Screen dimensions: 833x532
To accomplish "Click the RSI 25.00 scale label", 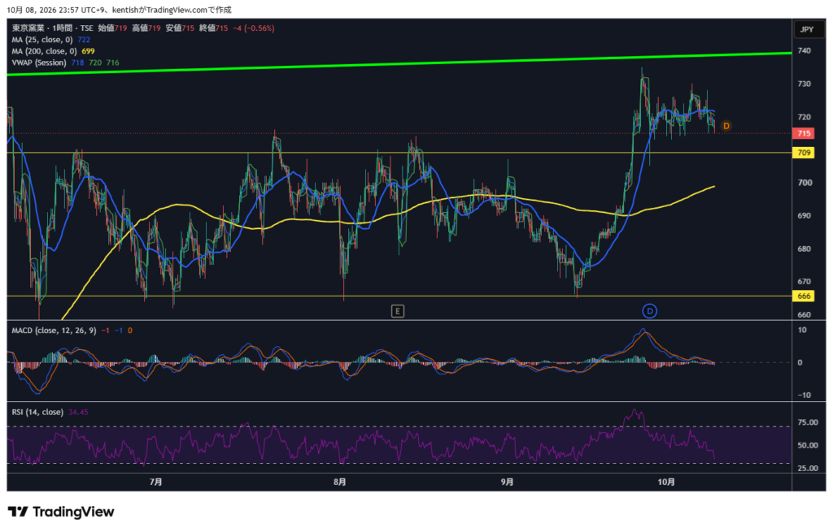I will pyautogui.click(x=808, y=469).
